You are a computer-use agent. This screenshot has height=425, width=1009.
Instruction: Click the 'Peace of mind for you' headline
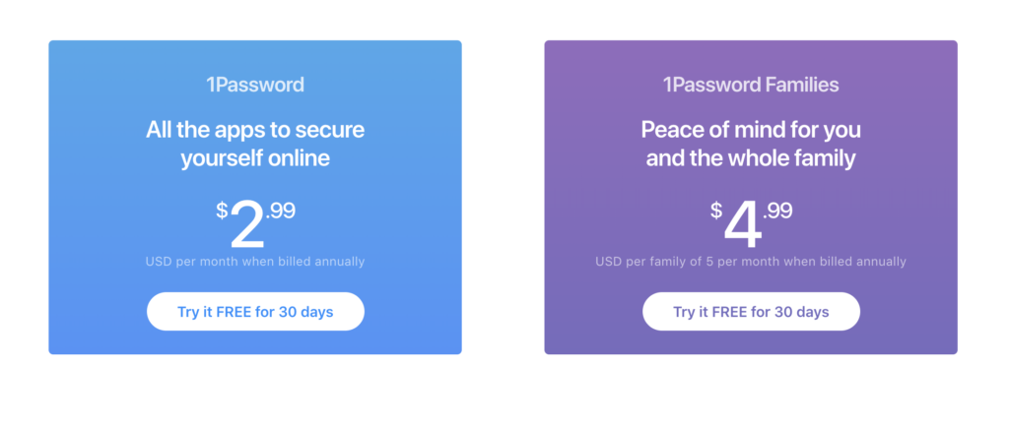pyautogui.click(x=751, y=130)
